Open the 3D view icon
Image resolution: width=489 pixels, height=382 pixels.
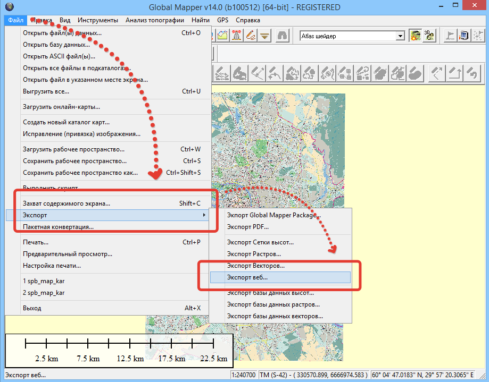click(429, 36)
